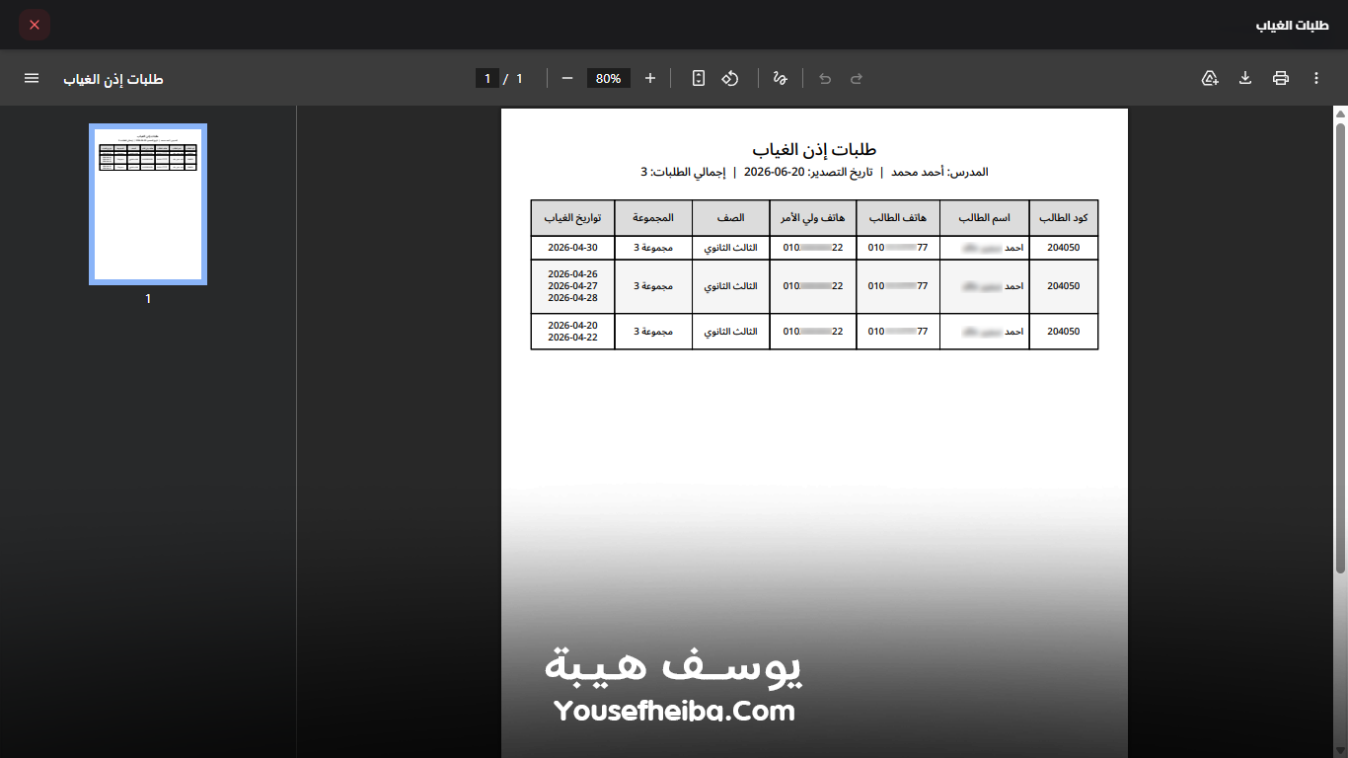
Task: Zoom in with the plus button
Action: 650,78
